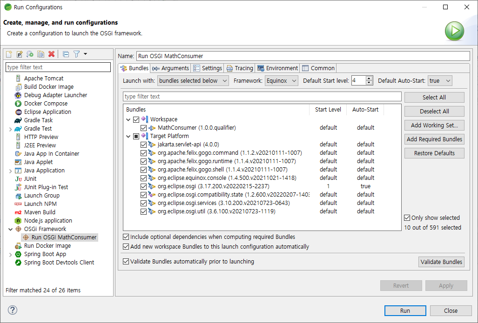
Task: Uncheck org.eclipse.osgi.util bundle checkbox
Action: [x=143, y=211]
